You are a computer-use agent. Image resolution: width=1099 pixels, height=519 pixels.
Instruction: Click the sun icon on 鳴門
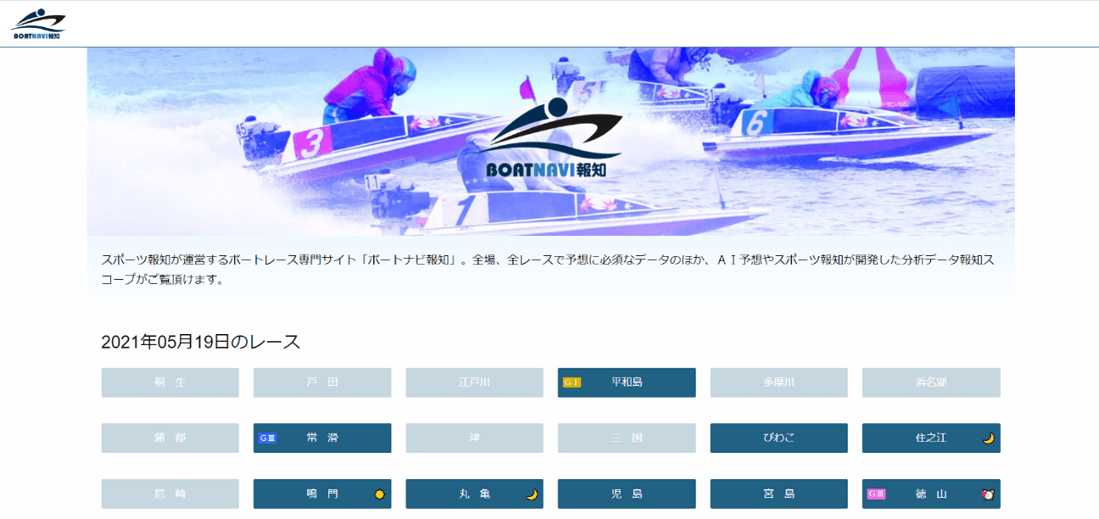[x=379, y=494]
